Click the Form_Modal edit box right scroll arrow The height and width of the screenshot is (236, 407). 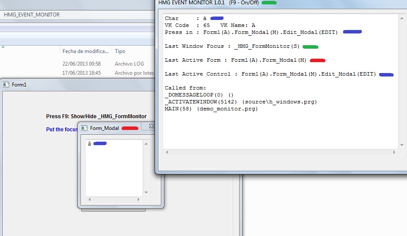139,199
